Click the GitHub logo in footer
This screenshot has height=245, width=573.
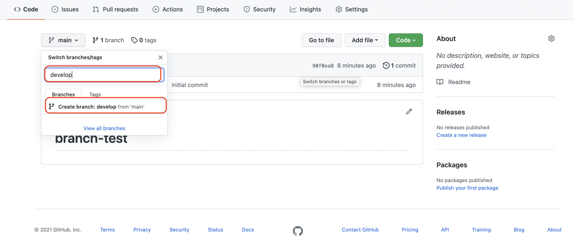point(298,231)
